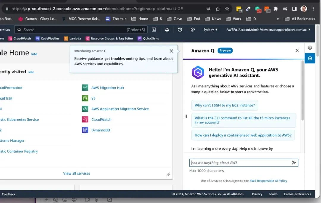321x203 pixels.
Task: Click the browser zoom magnifier icon
Action: click(x=208, y=9)
